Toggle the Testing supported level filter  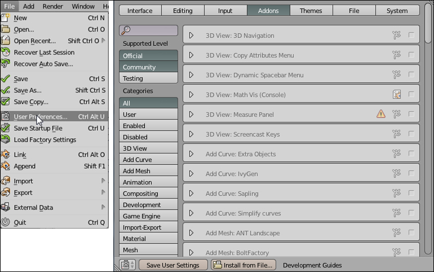tap(148, 78)
